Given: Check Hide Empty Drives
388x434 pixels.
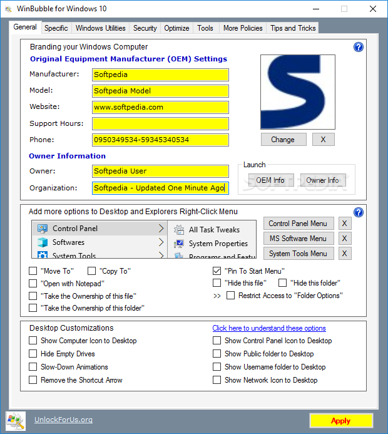Looking at the screenshot, I should tap(33, 353).
